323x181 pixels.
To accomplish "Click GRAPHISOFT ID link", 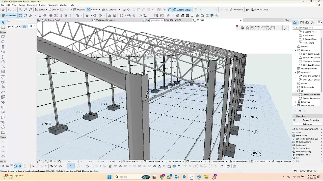I will point(306,171).
